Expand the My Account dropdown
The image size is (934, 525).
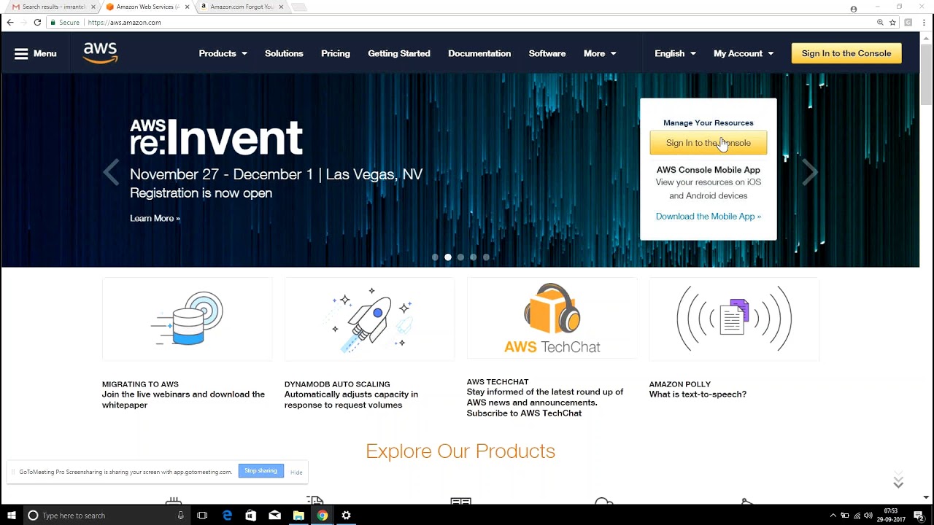(744, 53)
